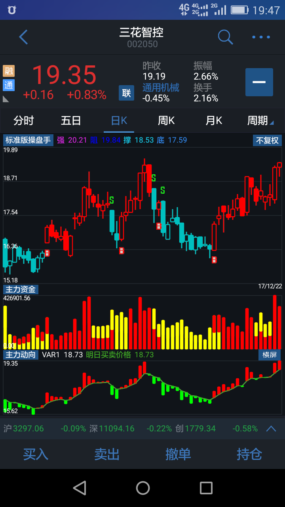Tap the Android recent apps square
Viewport: 285px width, 507px height.
pos(206,488)
